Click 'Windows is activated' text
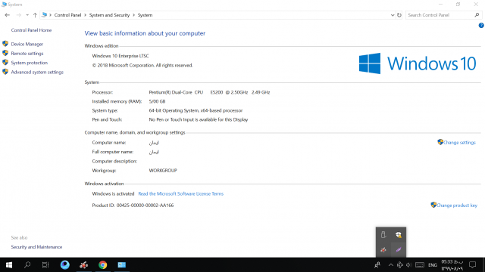This screenshot has height=272, width=485. click(113, 193)
